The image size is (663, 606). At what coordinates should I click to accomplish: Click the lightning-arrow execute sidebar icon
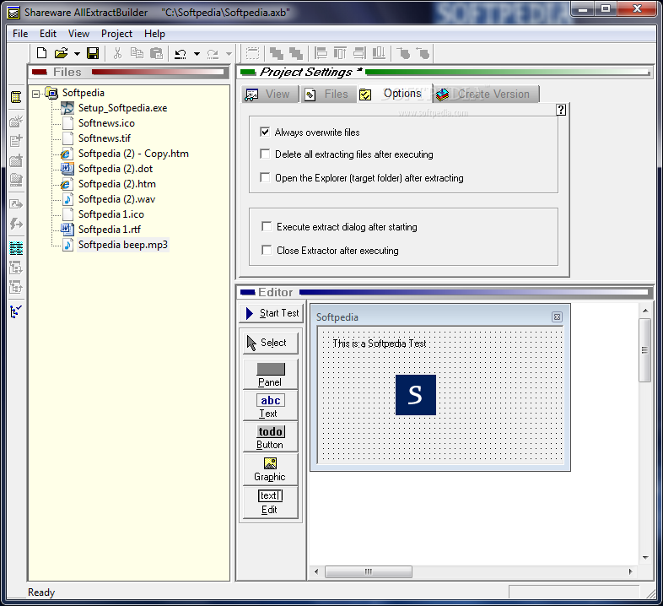point(16,224)
